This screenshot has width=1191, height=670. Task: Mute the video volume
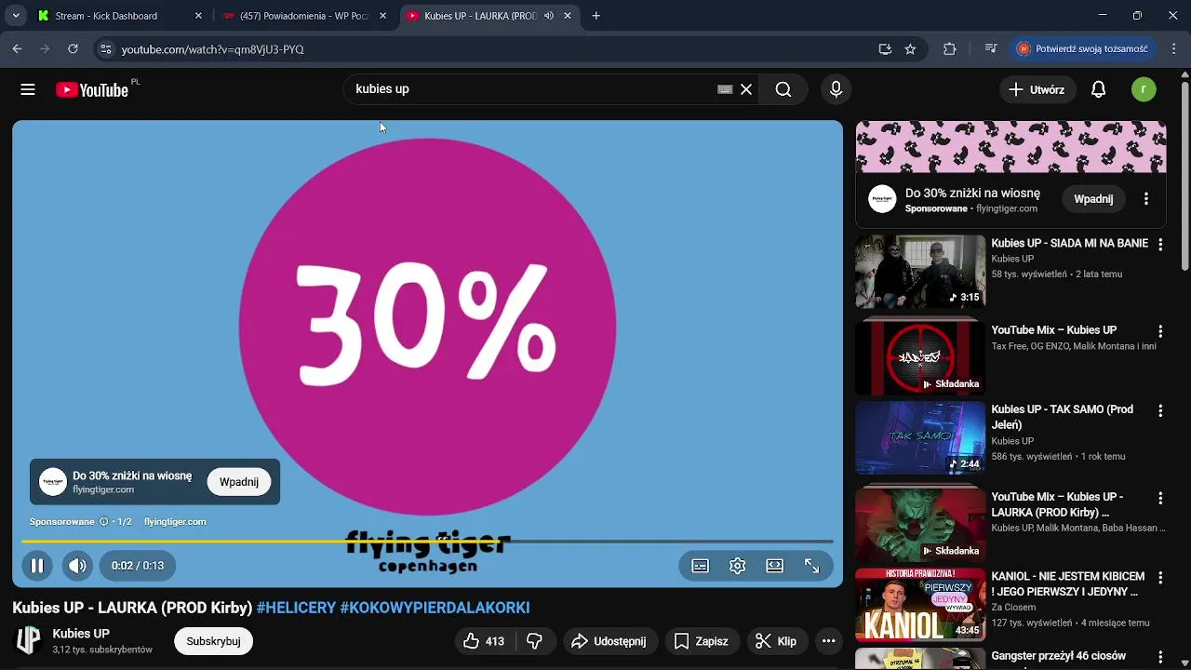tap(77, 565)
